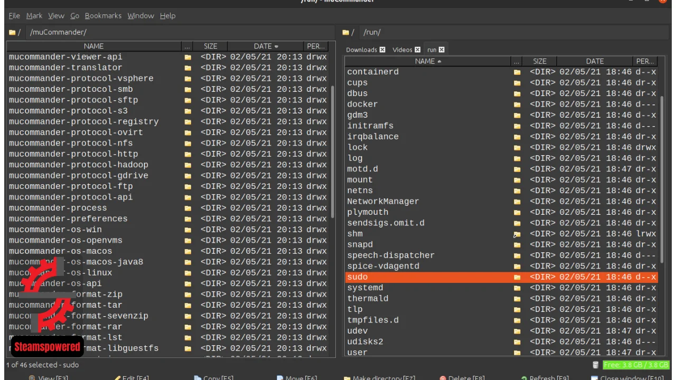The image size is (676, 380).
Task: Sort right panel by DATE column
Action: pyautogui.click(x=595, y=61)
